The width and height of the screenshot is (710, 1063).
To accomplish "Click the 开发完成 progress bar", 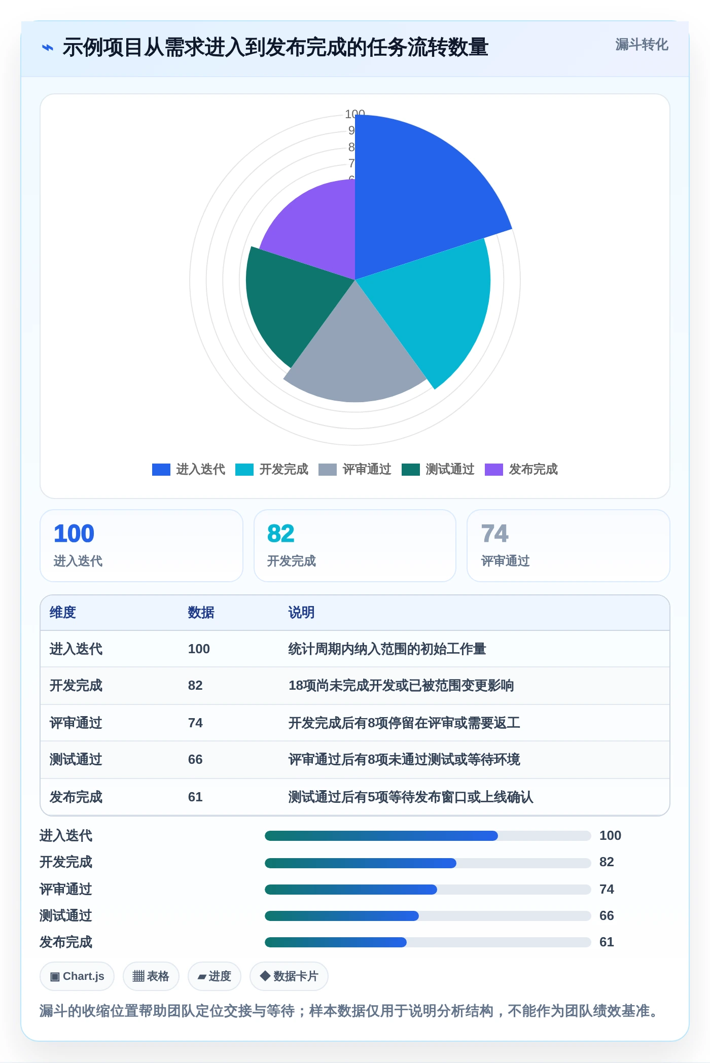I will click(428, 863).
